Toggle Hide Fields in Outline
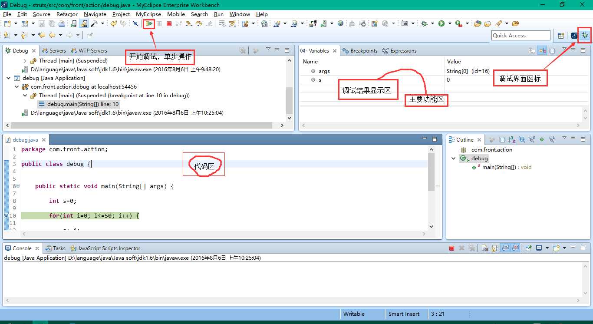 522,140
